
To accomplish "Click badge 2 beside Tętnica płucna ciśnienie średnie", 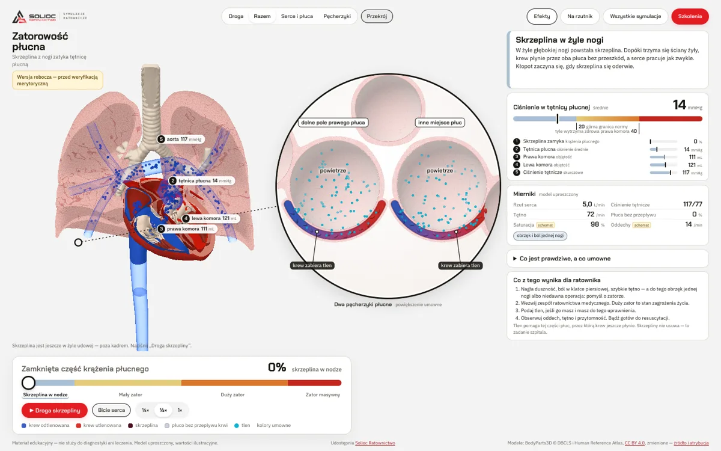I will (x=517, y=149).
